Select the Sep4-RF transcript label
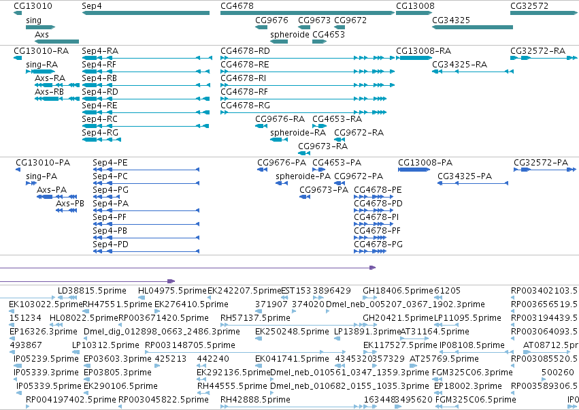This screenshot has width=579, height=410. [99, 65]
